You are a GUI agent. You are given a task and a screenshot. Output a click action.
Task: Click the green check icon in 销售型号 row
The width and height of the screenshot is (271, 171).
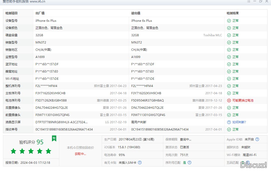coord(229,42)
